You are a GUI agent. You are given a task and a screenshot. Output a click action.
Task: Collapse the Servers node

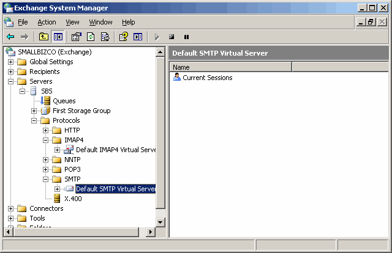[10, 81]
